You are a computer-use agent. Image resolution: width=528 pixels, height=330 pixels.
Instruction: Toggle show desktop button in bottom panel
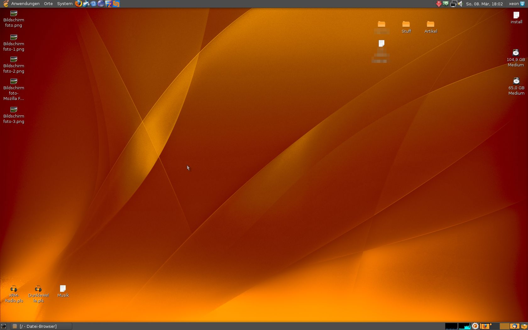click(x=3, y=326)
